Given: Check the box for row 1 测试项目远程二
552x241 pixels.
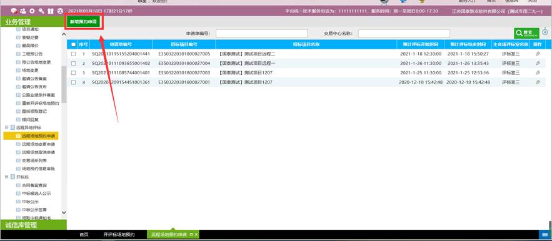Looking at the screenshot, I should pyautogui.click(x=73, y=54).
